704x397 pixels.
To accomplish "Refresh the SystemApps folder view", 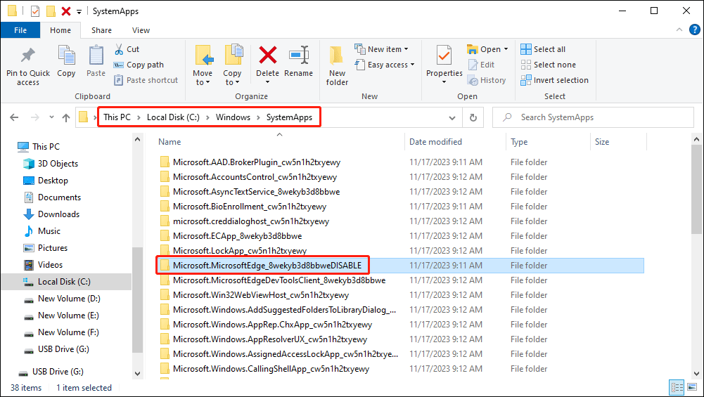I will coord(473,117).
